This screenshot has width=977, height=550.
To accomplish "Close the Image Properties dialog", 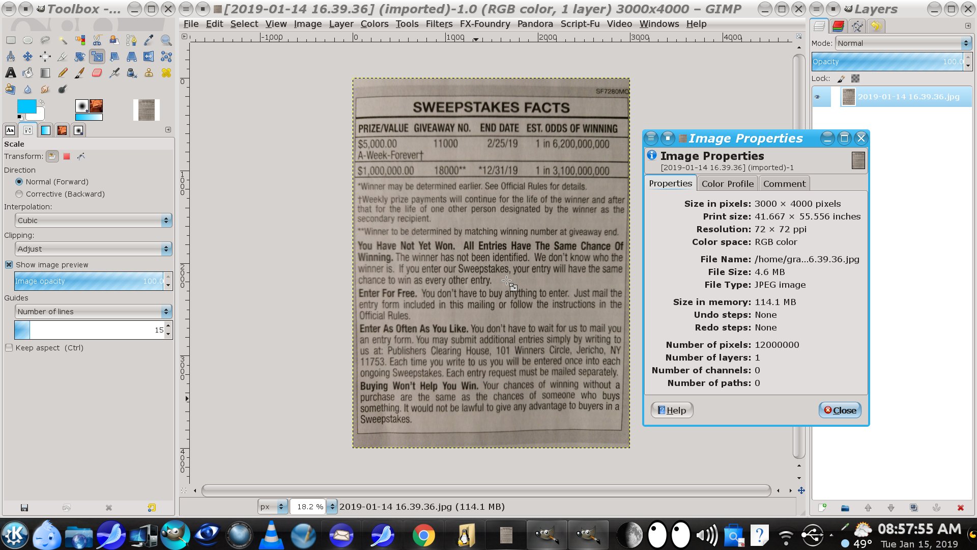I will click(840, 410).
